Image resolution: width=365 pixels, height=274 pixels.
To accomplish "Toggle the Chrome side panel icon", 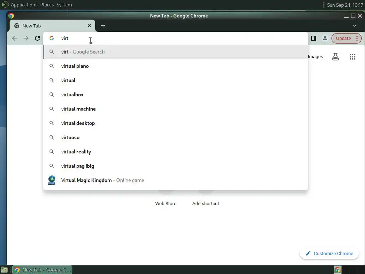I will [x=314, y=38].
